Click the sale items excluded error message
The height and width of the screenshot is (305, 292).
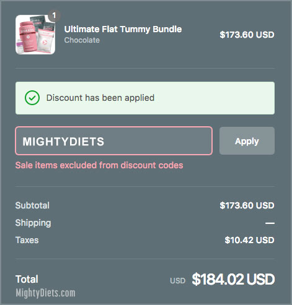coord(99,165)
